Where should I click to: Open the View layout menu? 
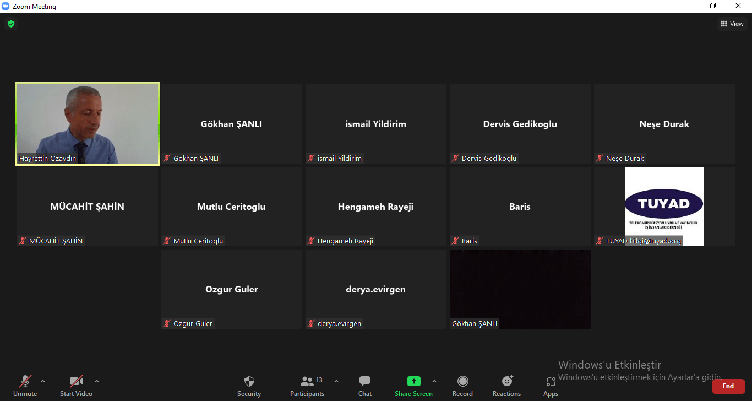tap(732, 24)
